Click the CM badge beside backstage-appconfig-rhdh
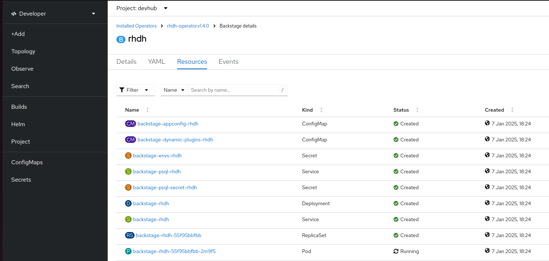549x261 pixels. point(131,124)
